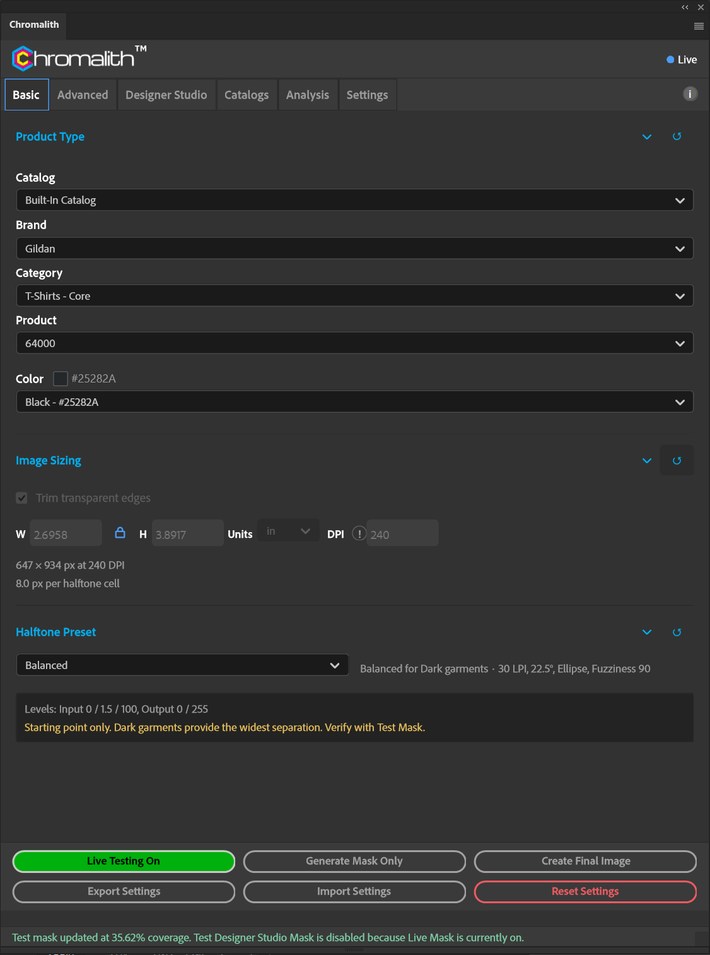Toggle Trim transparent edges checkbox
Image resolution: width=710 pixels, height=955 pixels.
click(x=21, y=498)
